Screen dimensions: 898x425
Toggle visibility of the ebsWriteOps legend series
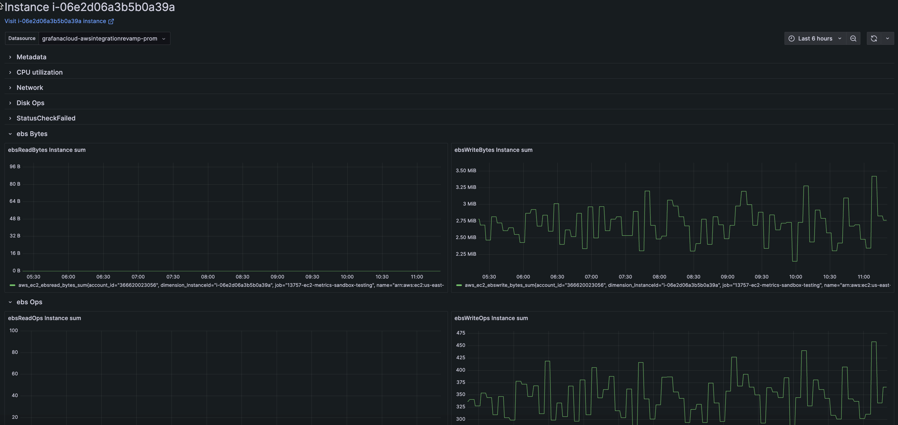click(593, 424)
